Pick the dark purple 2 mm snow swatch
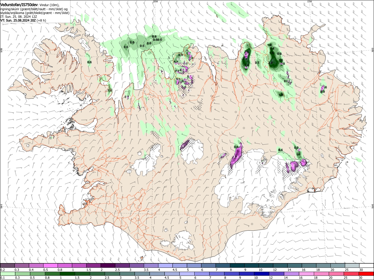Screen dimensions: 374x280 click(x=108, y=266)
